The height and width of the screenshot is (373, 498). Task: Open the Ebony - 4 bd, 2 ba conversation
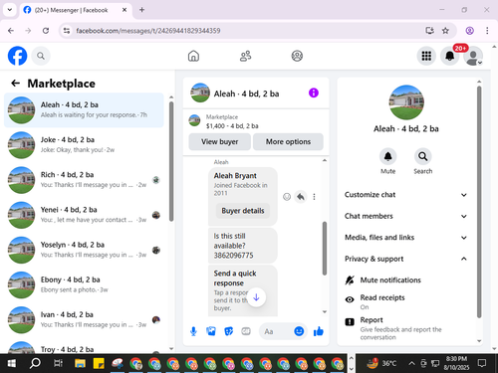point(84,284)
